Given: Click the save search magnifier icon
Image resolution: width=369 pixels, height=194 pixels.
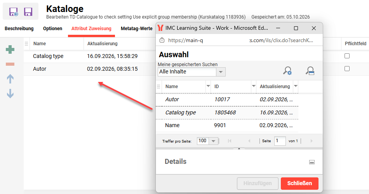Looking at the screenshot, I should 310,71.
